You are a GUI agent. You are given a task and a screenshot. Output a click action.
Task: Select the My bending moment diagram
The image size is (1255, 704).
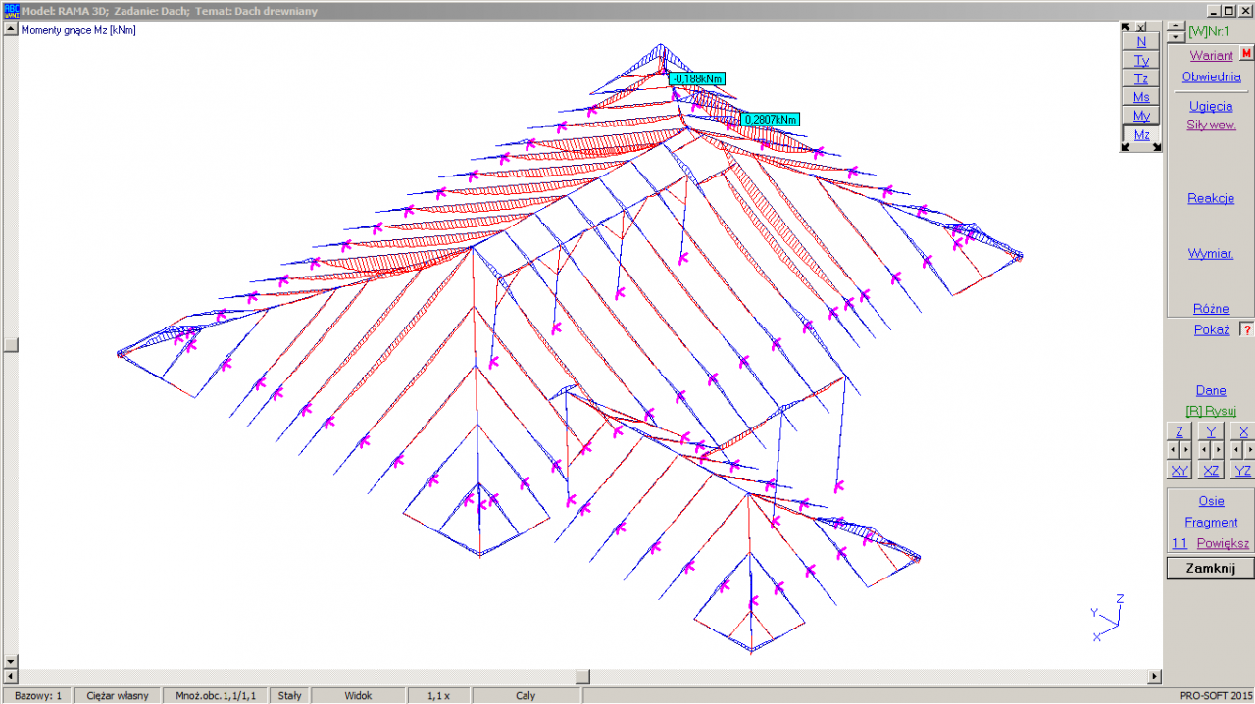pos(1141,116)
